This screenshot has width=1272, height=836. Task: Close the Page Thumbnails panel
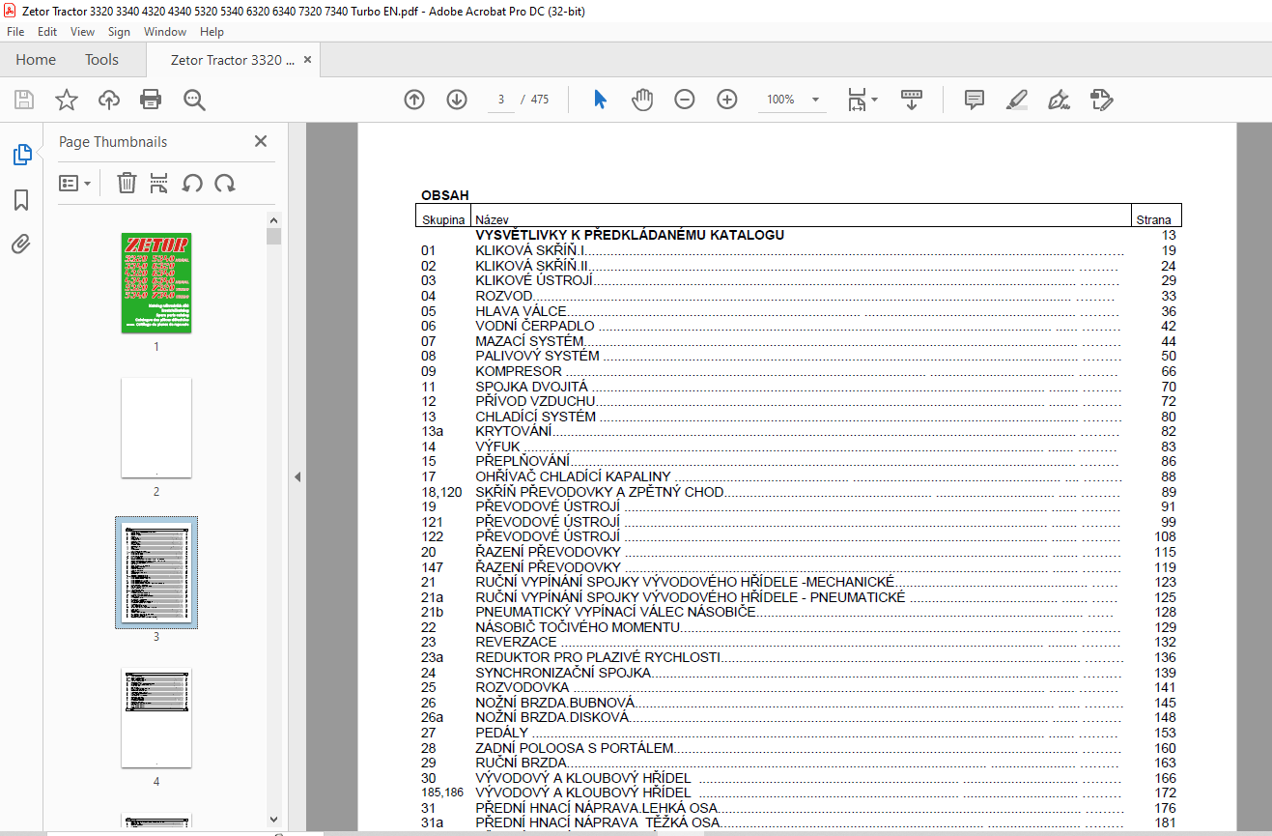[261, 141]
